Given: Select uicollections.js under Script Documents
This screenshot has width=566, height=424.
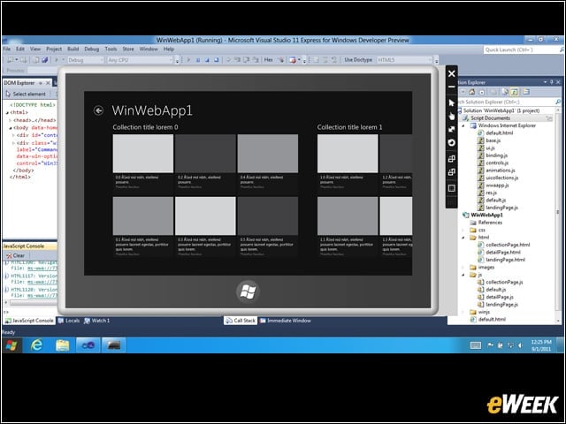Looking at the screenshot, I should 501,178.
